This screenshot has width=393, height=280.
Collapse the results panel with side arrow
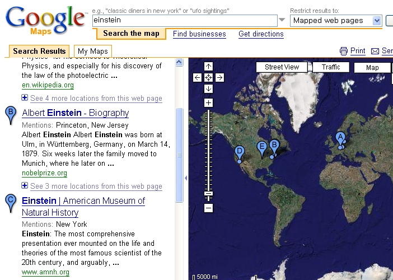click(186, 178)
